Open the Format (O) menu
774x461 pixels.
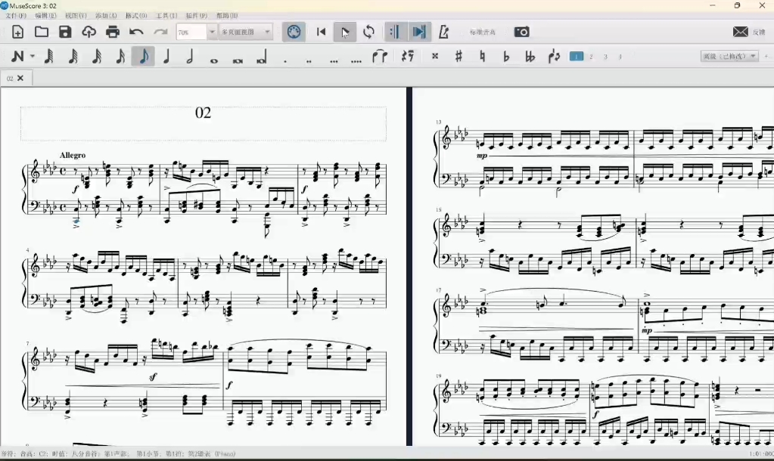click(x=136, y=16)
